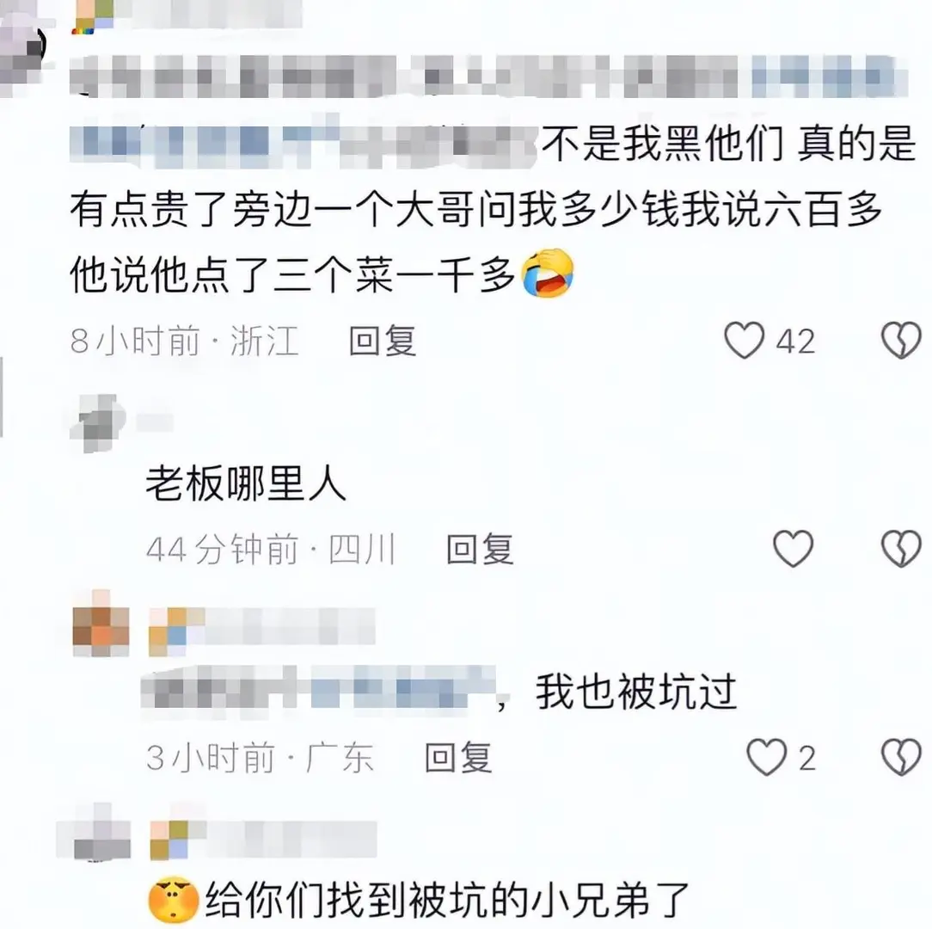The image size is (932, 929).
Task: Reply to the 3小时前 Guangdong comment
Action: (459, 758)
